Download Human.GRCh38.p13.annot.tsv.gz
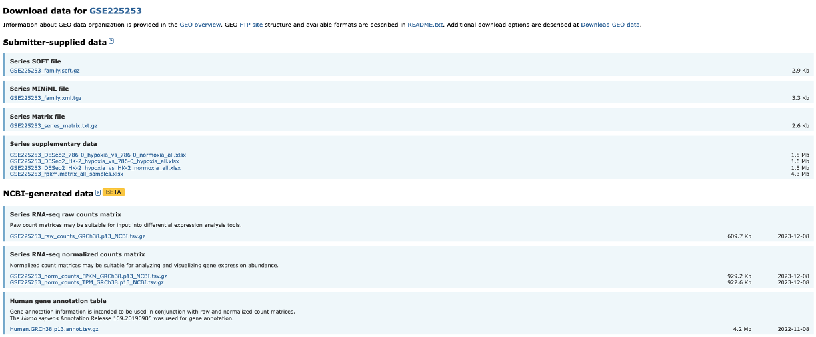The width and height of the screenshot is (816, 337). pyautogui.click(x=54, y=329)
